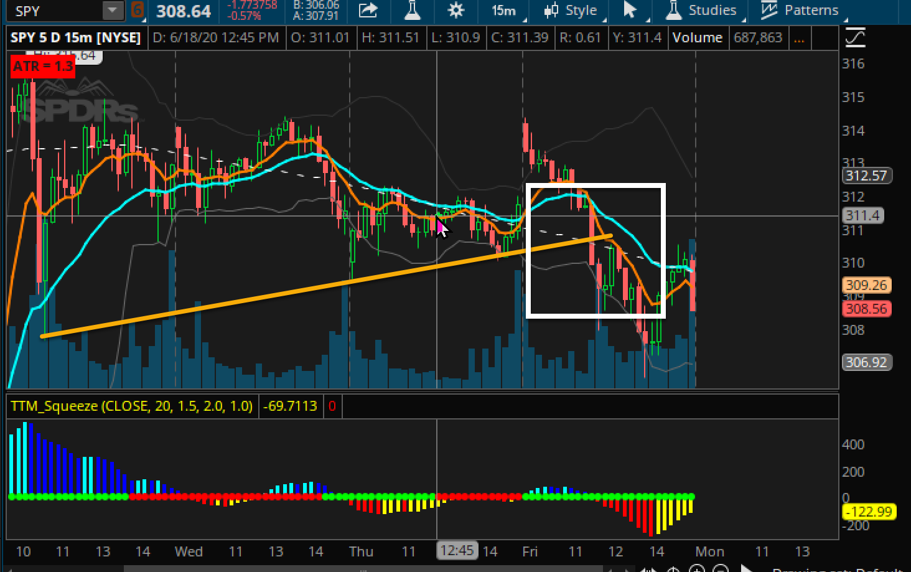911x572 pixels.
Task: Open the 15m timeframe dropdown
Action: [x=505, y=10]
